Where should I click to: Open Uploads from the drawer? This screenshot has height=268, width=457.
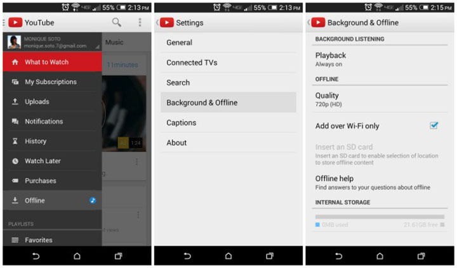53,101
